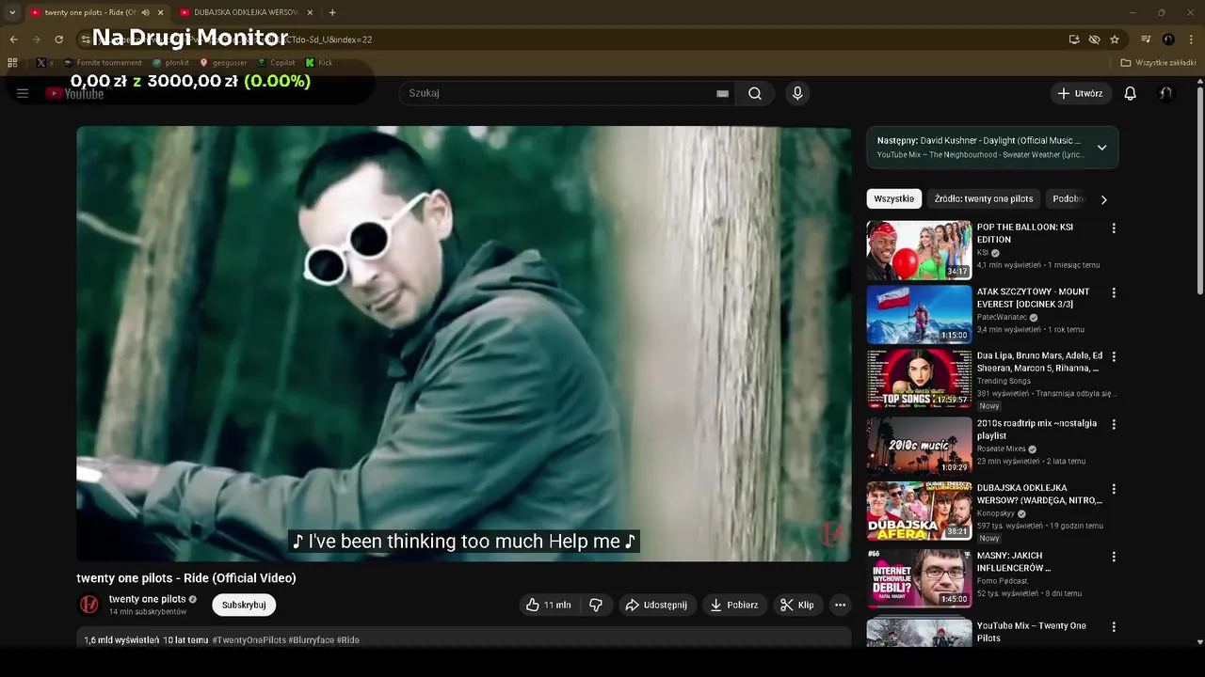Open the plonkit bookmark
Image resolution: width=1205 pixels, height=677 pixels.
click(170, 63)
